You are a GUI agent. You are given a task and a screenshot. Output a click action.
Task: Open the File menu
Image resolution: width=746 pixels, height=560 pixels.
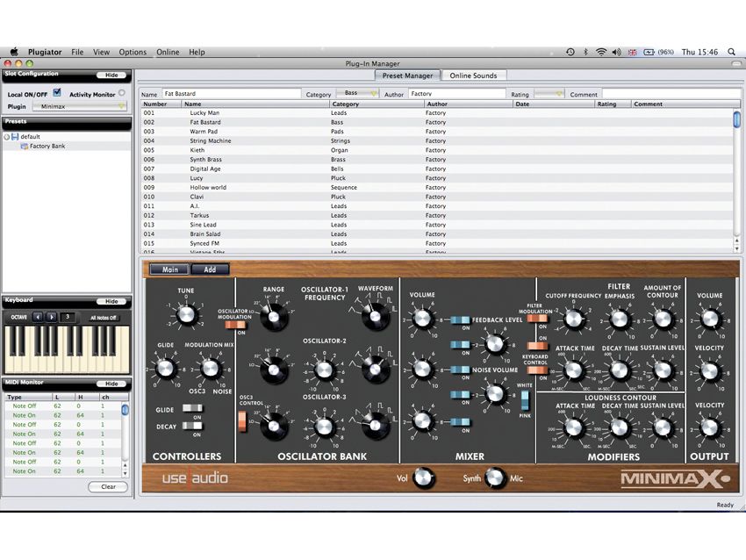pyautogui.click(x=77, y=53)
